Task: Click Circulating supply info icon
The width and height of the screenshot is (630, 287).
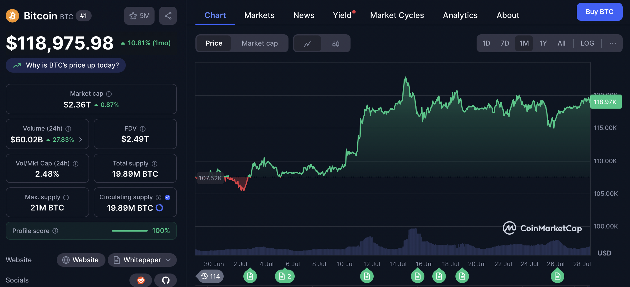Action: pos(158,197)
